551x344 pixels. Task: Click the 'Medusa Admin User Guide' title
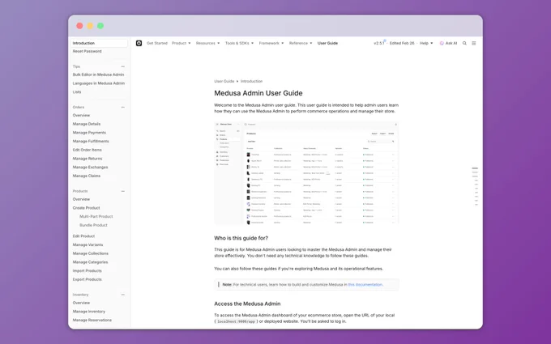click(x=258, y=93)
